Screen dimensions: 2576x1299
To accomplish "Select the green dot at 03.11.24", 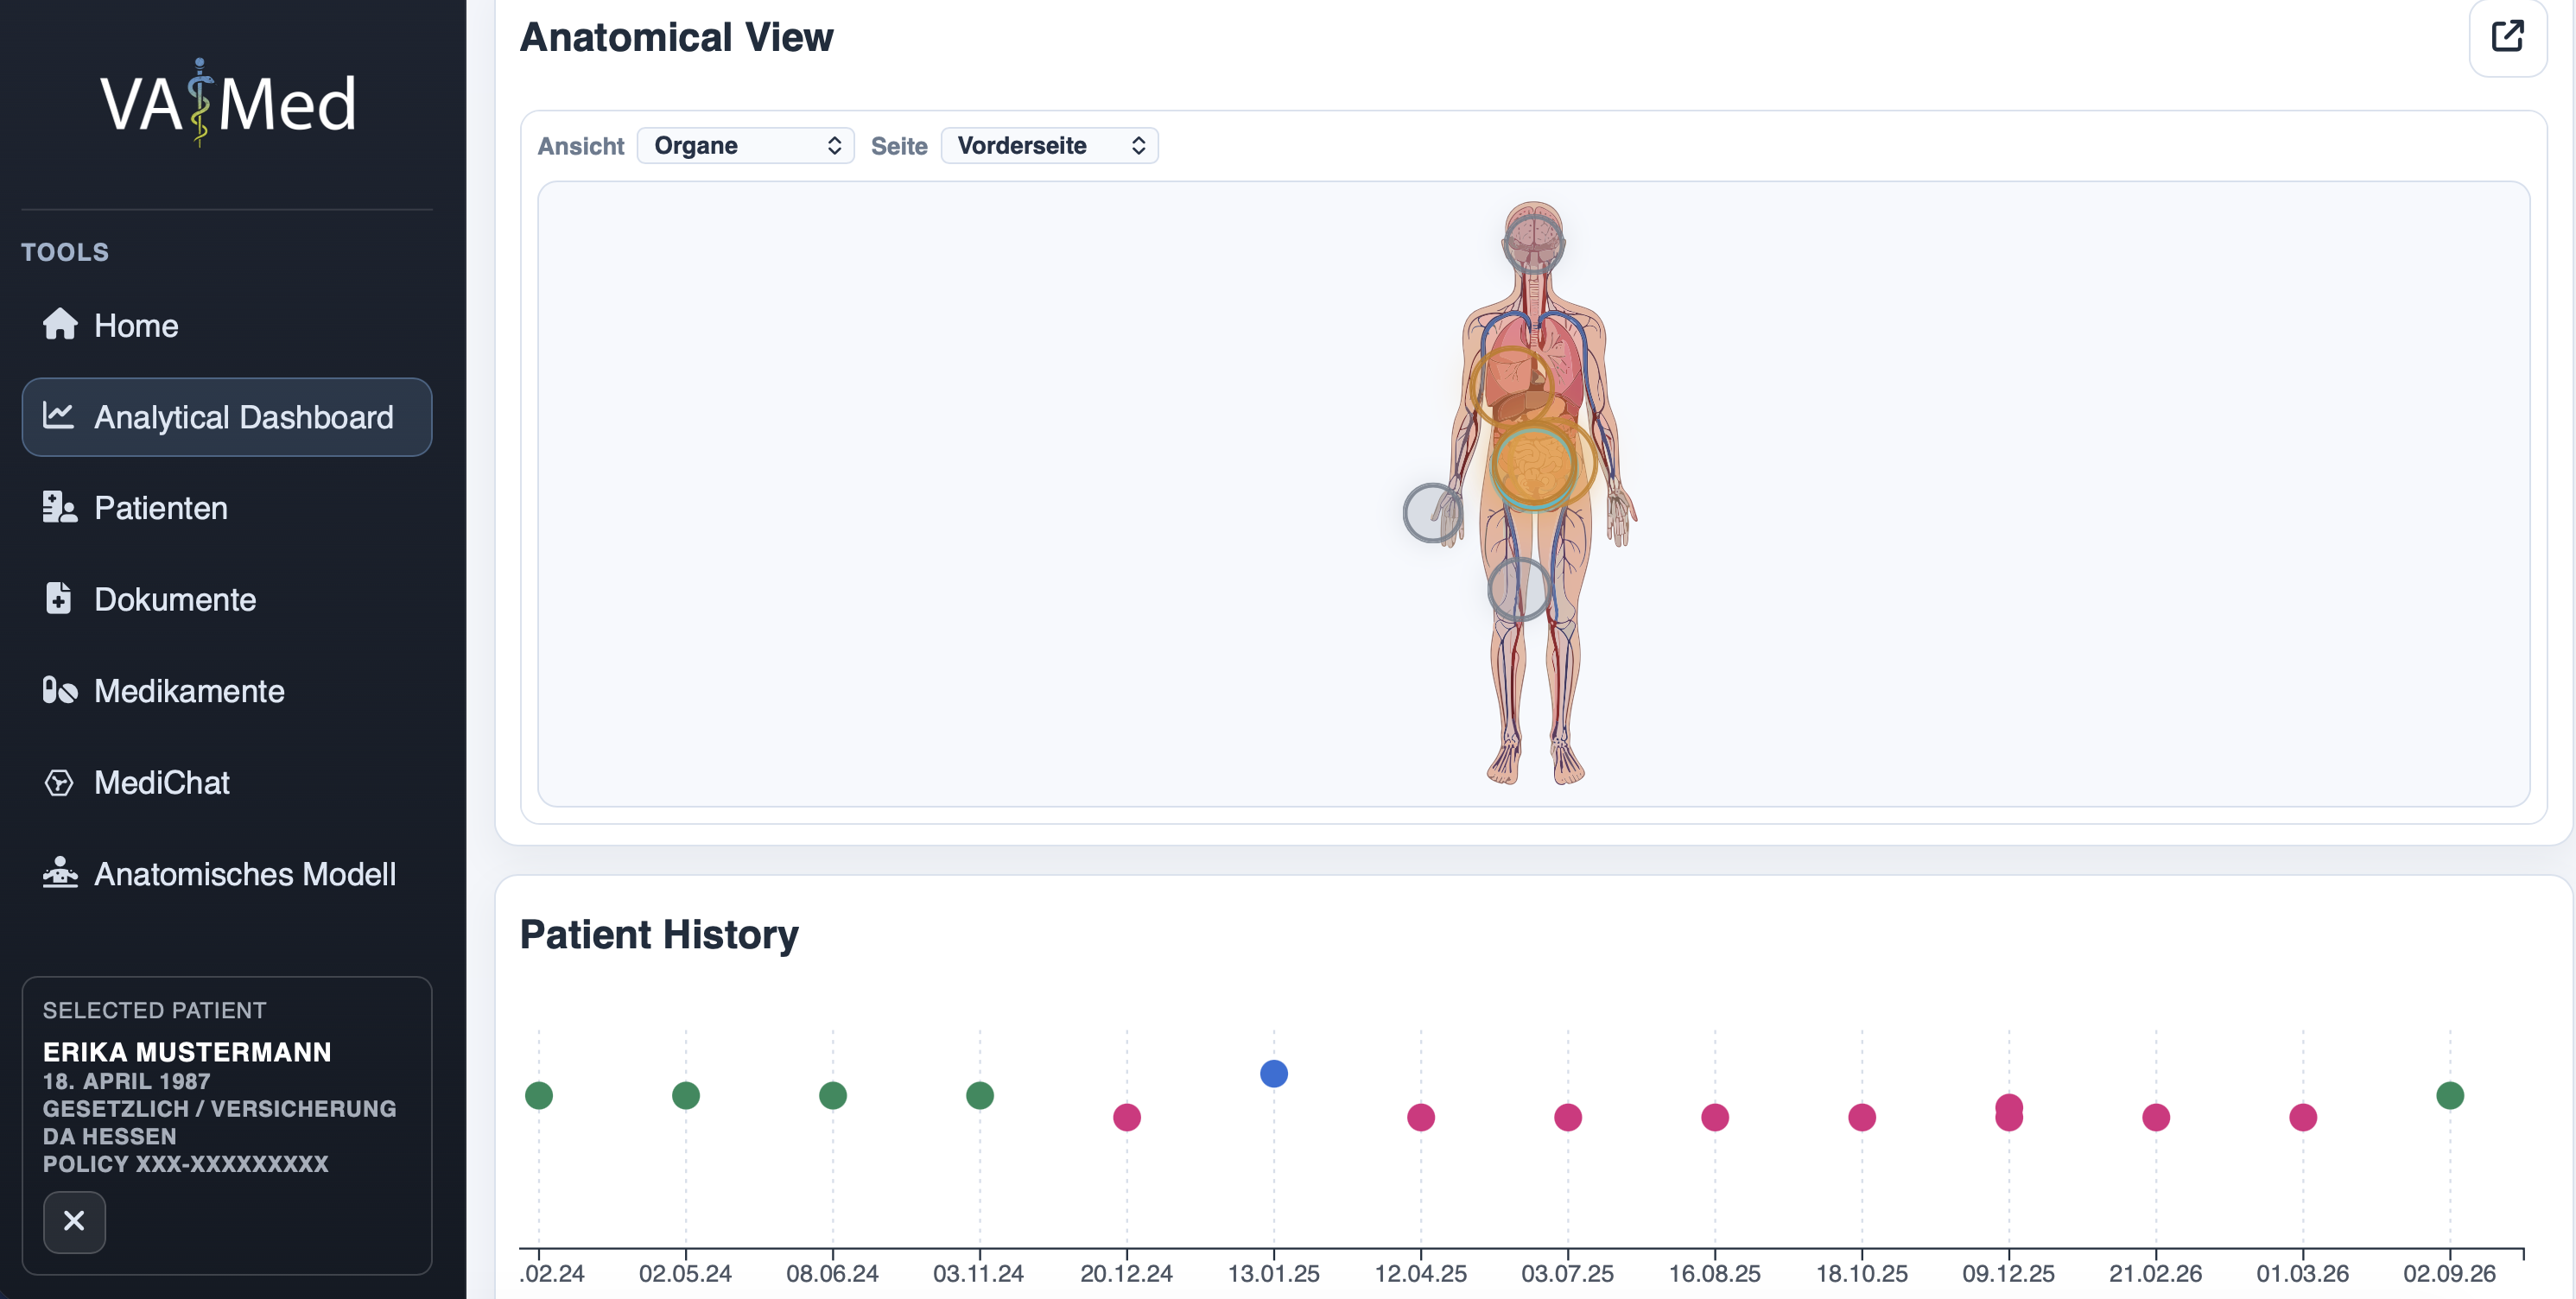I will [x=980, y=1096].
